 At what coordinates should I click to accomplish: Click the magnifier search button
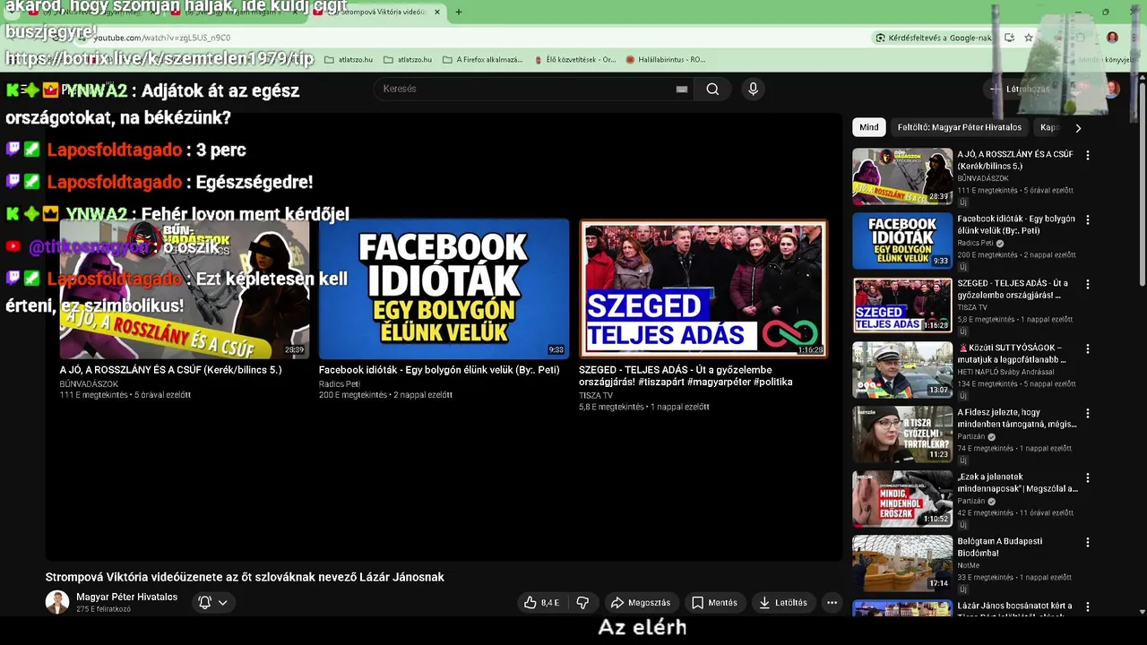712,89
